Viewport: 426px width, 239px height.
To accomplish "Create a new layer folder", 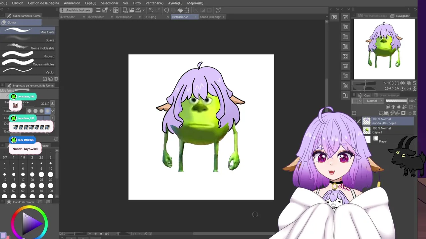I will 387,113.
